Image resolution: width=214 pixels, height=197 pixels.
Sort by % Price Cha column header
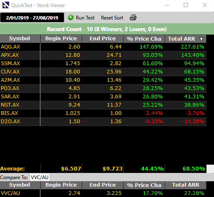click(x=144, y=39)
